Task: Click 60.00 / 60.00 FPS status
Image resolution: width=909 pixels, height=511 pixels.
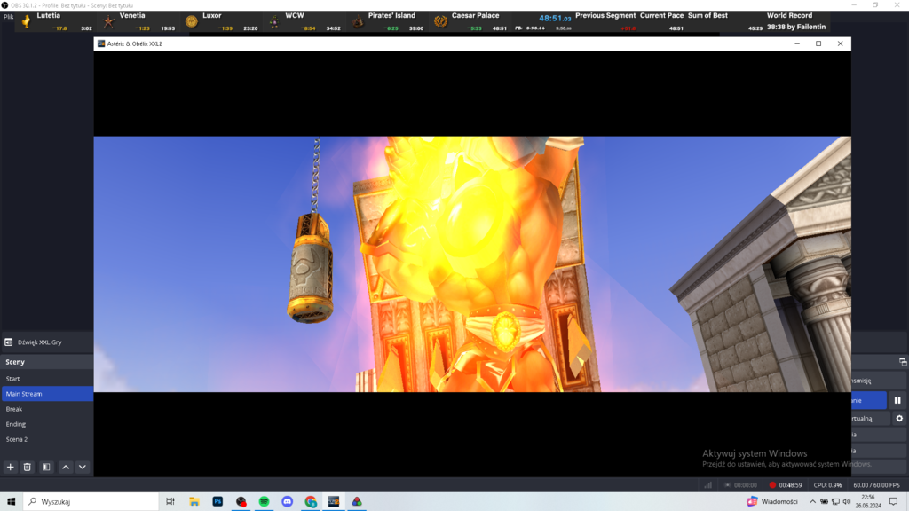Action: click(876, 485)
